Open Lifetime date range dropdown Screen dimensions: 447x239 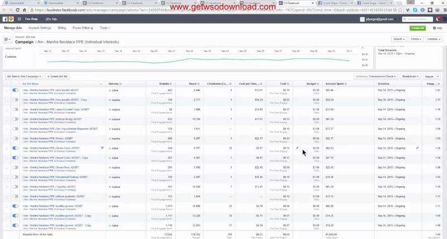pos(434,39)
